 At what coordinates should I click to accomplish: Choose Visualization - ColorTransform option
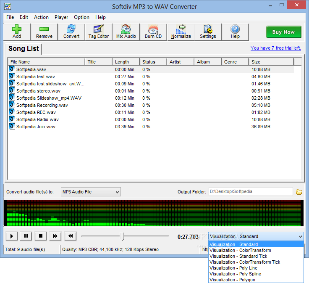pyautogui.click(x=256, y=250)
